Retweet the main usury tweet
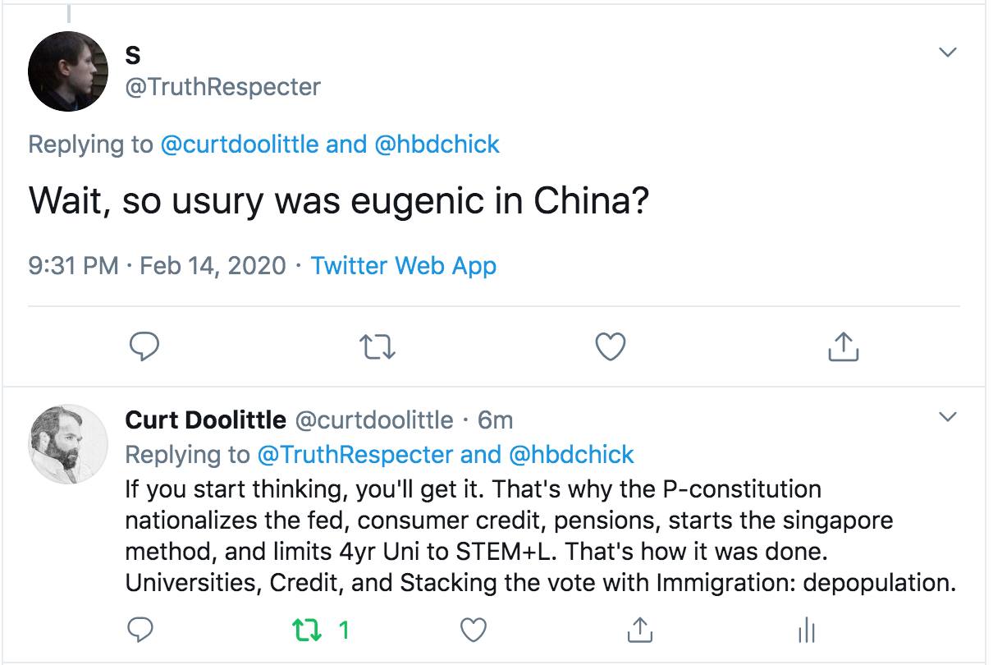The width and height of the screenshot is (993, 665). pyautogui.click(x=378, y=347)
